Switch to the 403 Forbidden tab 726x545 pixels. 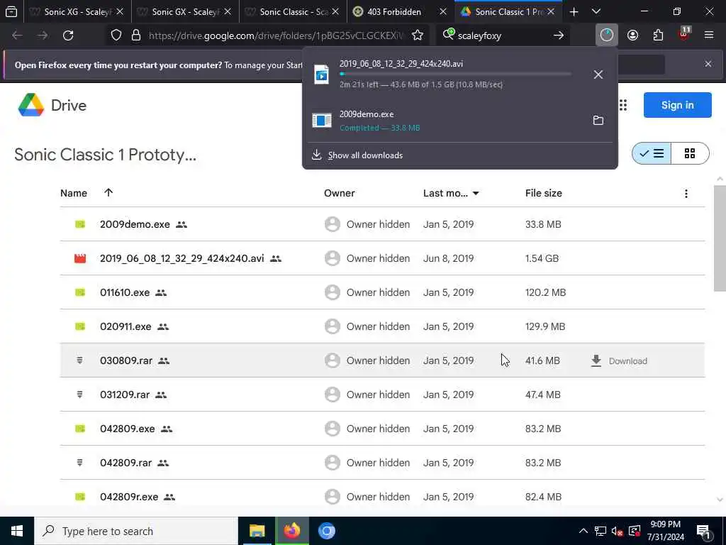pos(393,11)
